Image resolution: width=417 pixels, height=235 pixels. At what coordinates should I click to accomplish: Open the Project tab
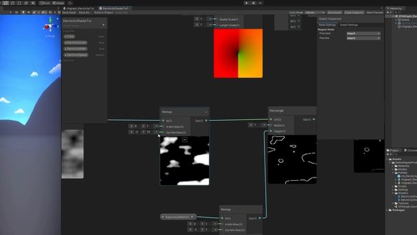coord(394,150)
